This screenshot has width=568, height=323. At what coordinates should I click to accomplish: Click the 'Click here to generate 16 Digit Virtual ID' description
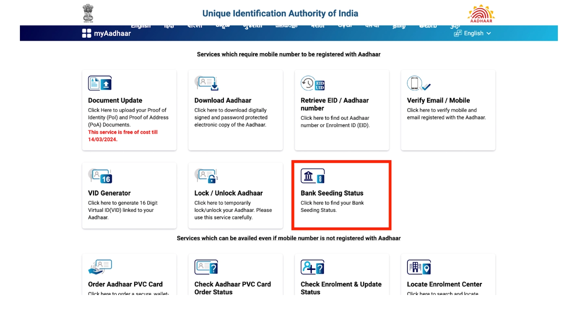(123, 210)
